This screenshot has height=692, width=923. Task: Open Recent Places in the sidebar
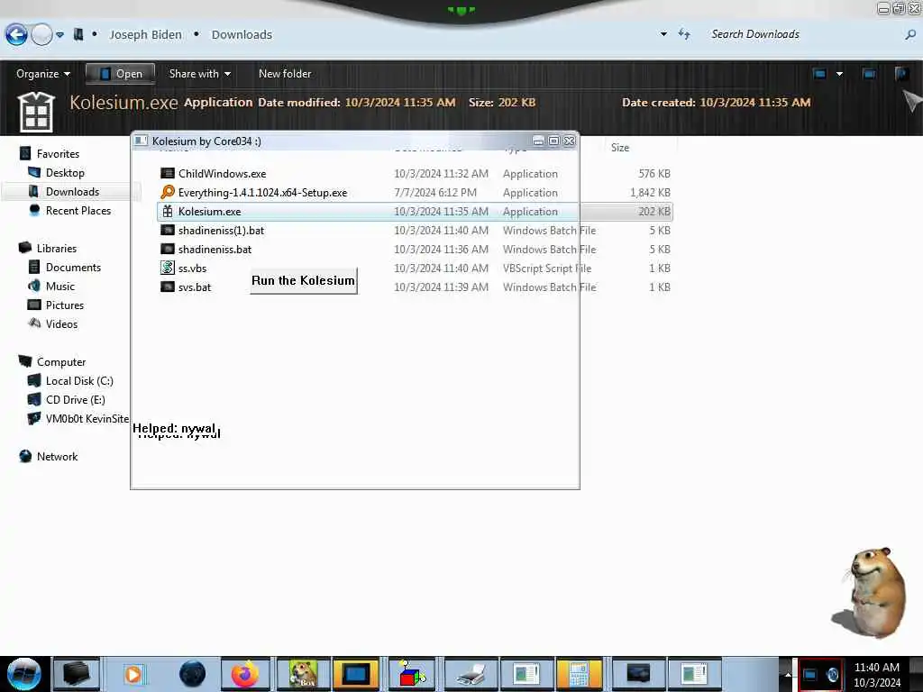pyautogui.click(x=78, y=211)
